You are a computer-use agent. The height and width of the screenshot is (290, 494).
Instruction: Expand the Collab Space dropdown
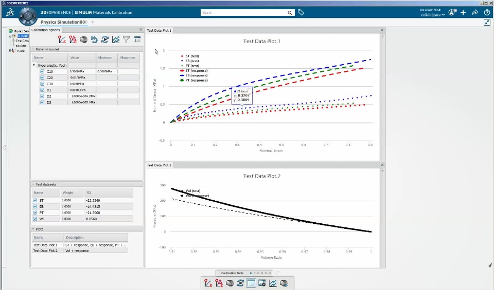pyautogui.click(x=433, y=15)
